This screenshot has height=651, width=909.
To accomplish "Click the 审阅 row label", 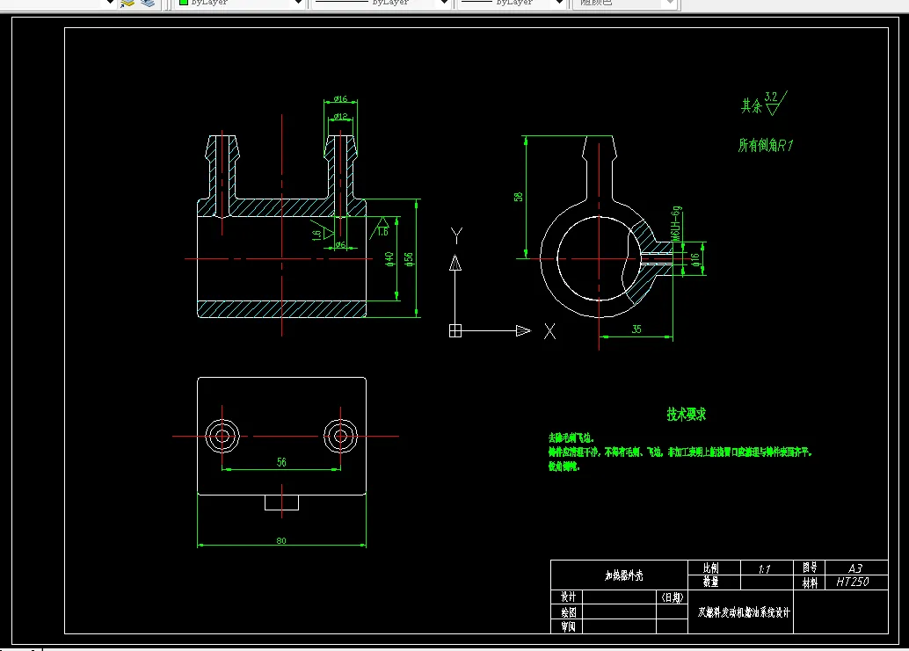I will pyautogui.click(x=567, y=626).
